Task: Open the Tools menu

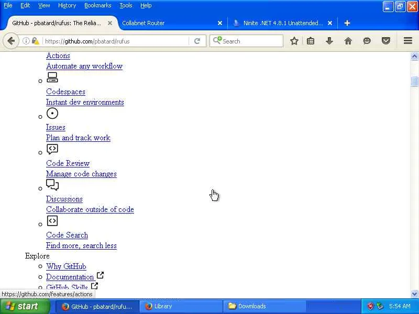Action: coord(126,5)
